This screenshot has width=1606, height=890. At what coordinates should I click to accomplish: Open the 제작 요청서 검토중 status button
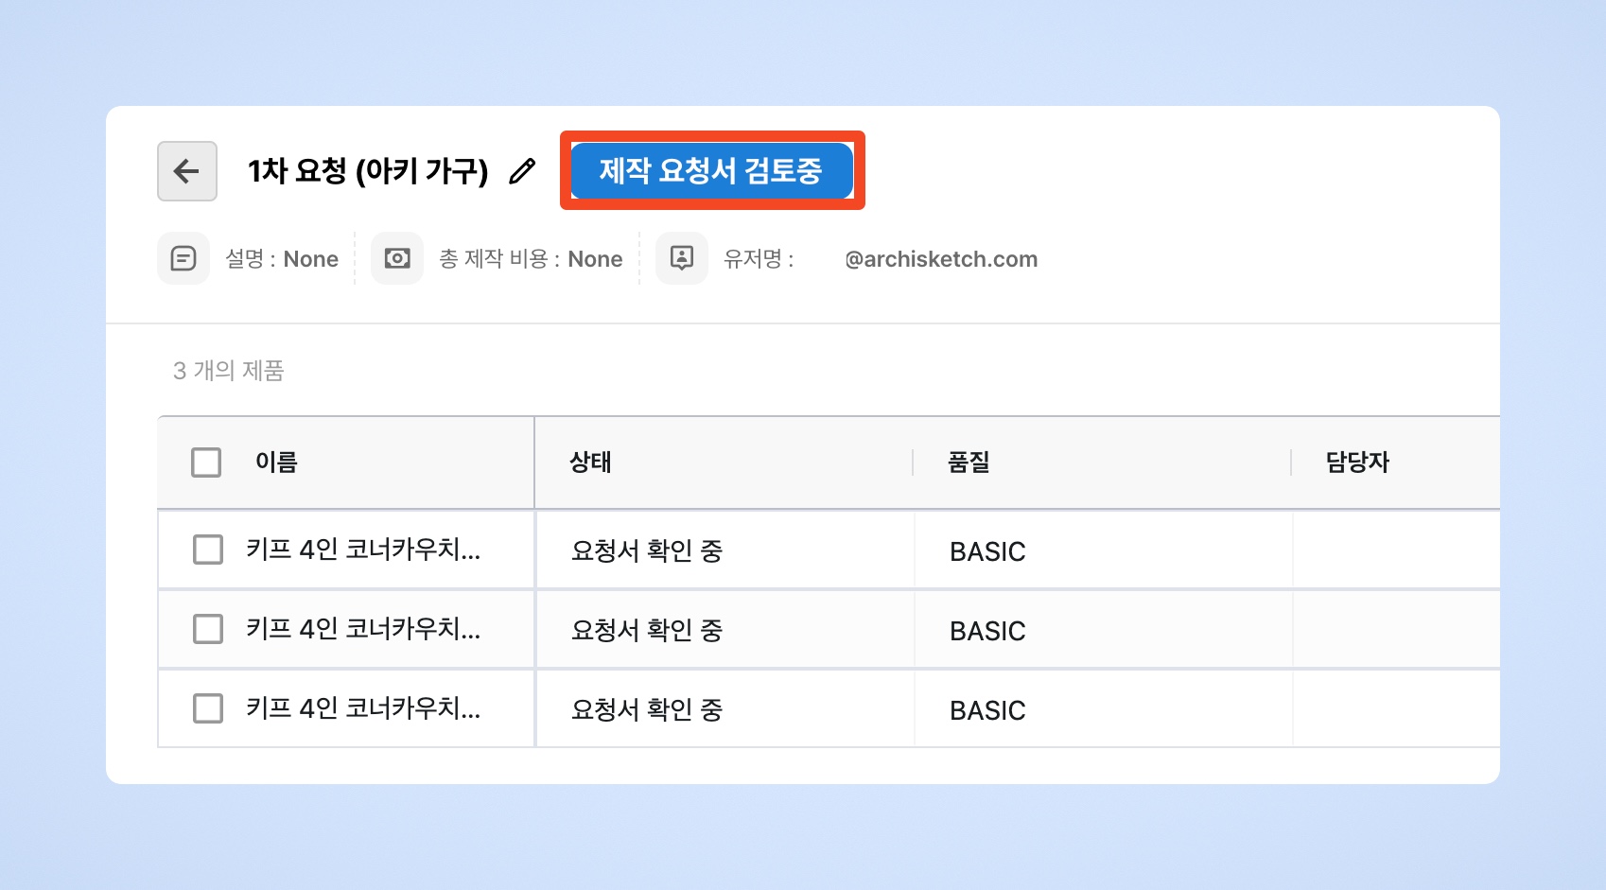[x=711, y=171]
